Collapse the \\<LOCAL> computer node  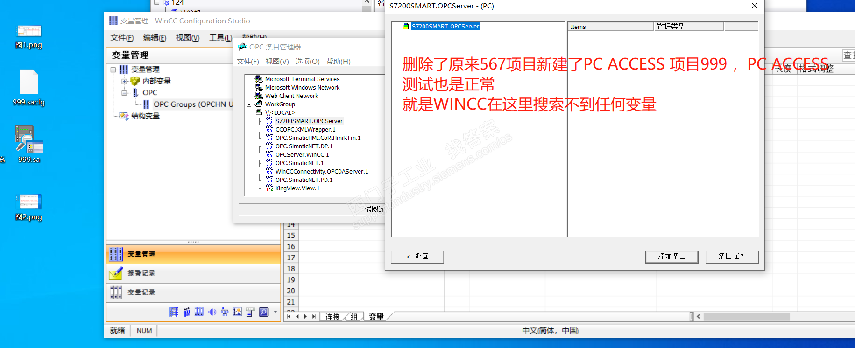coord(249,113)
